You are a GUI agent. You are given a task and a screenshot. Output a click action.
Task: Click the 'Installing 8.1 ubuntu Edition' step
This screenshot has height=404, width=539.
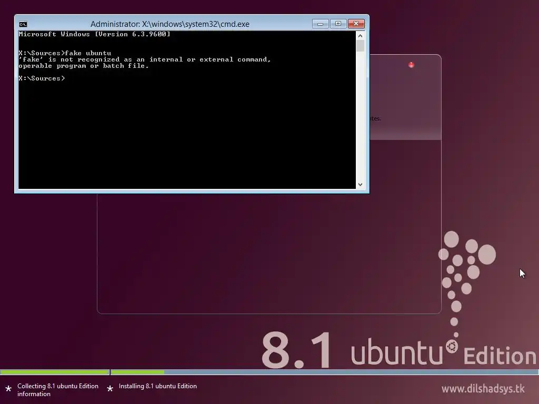pos(158,386)
